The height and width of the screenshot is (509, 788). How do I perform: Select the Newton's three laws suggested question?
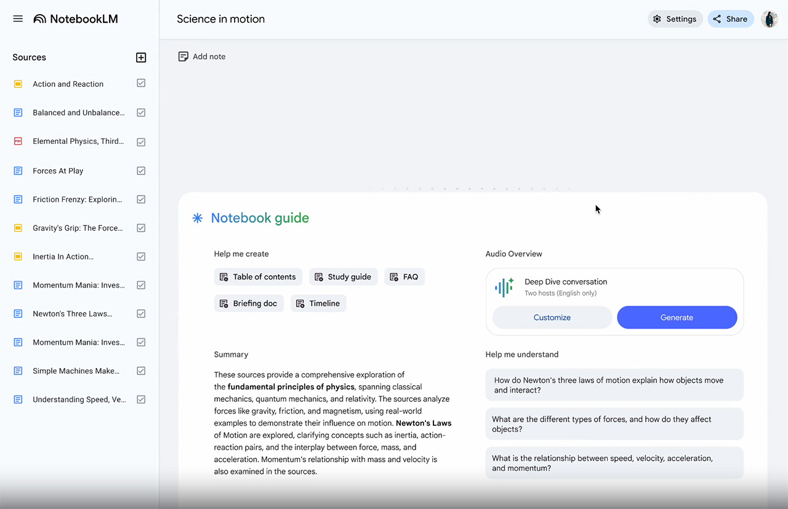[x=614, y=385]
